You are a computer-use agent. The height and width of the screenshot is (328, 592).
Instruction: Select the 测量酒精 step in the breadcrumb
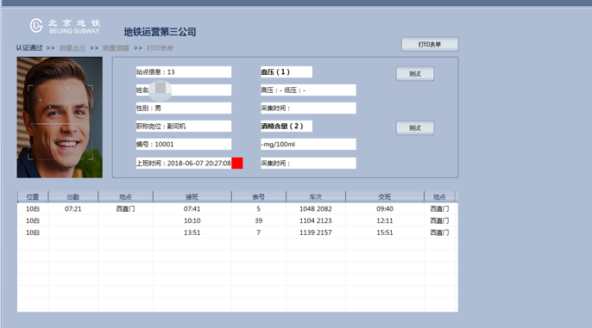click(116, 48)
